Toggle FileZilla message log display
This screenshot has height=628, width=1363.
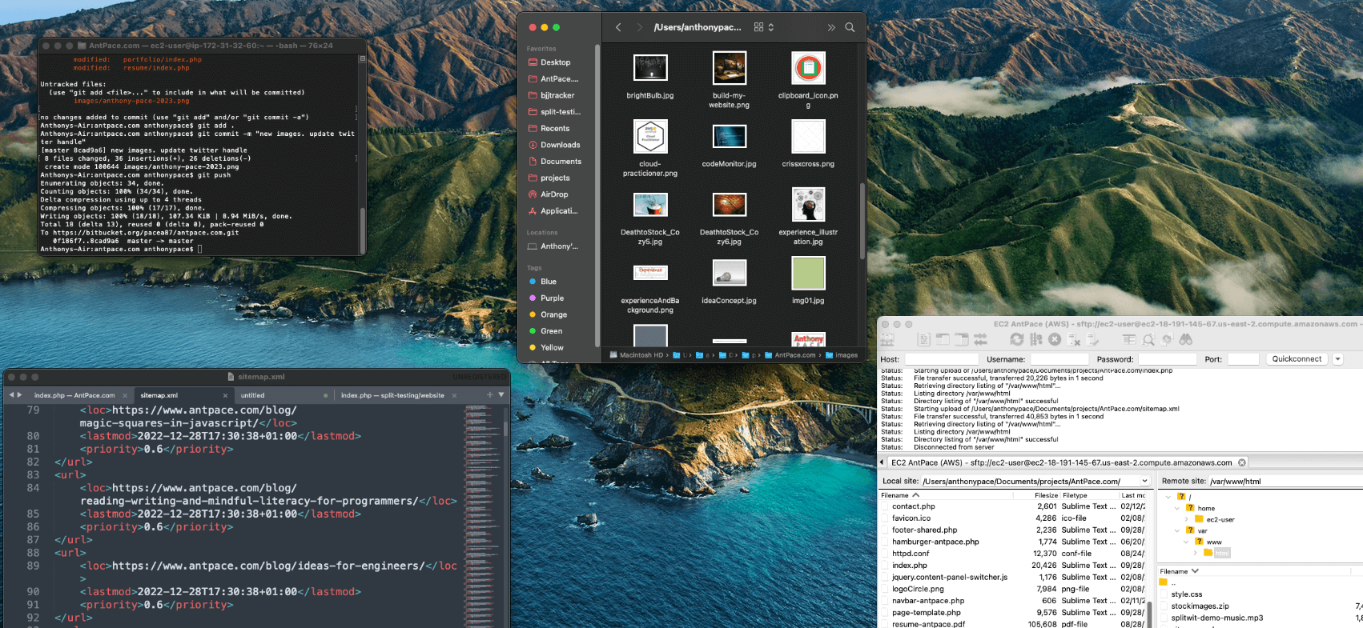923,339
